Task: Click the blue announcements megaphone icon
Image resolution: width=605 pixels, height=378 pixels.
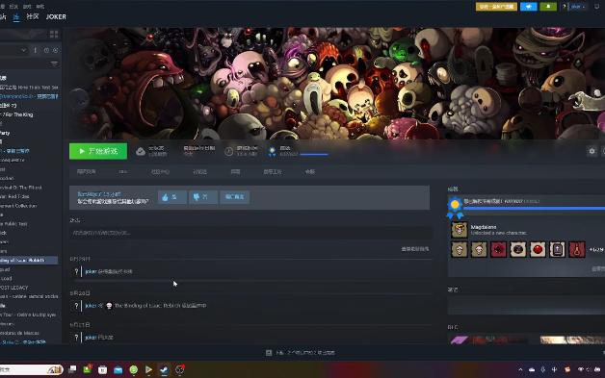Action: 529,7
